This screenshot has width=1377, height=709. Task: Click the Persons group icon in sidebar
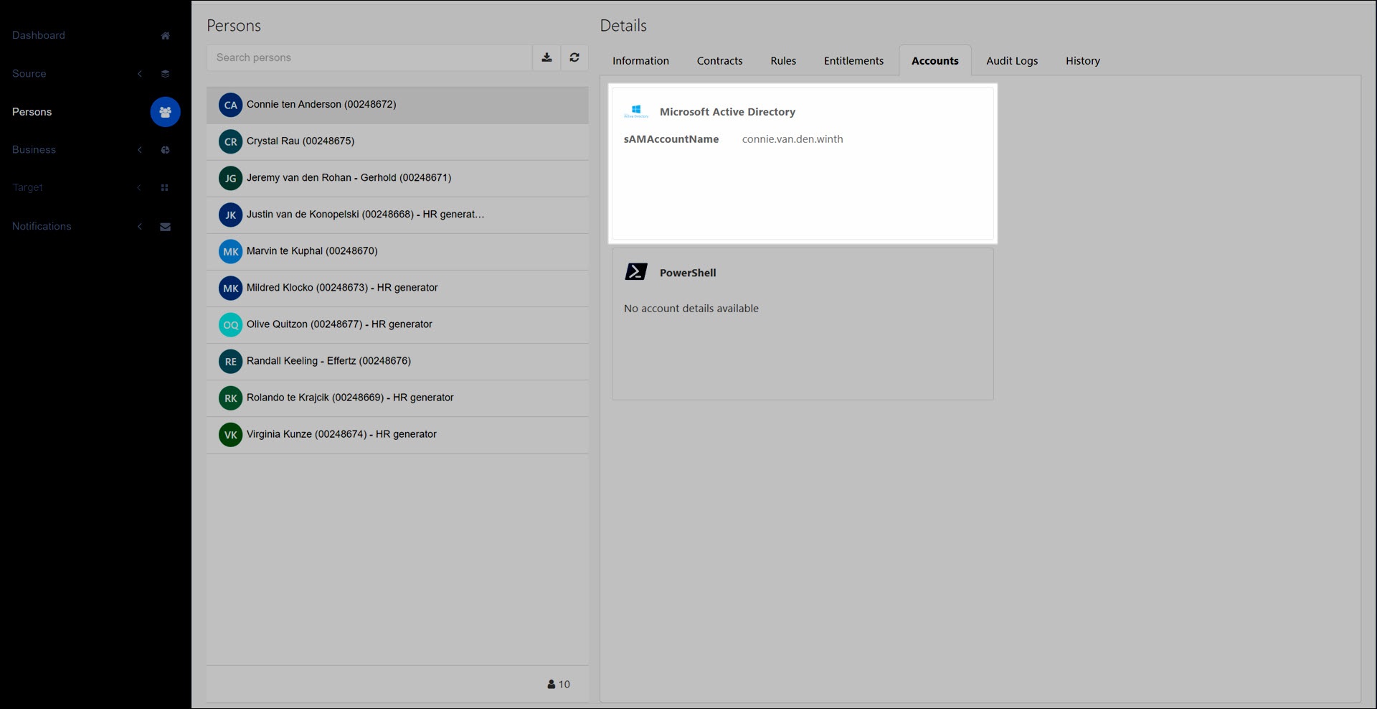click(165, 112)
